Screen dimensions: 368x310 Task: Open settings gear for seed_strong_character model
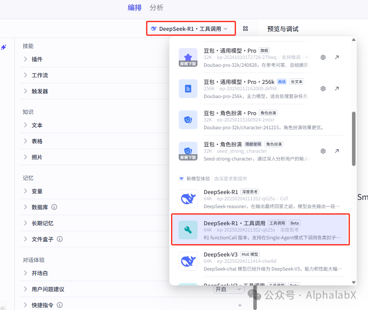(x=323, y=151)
